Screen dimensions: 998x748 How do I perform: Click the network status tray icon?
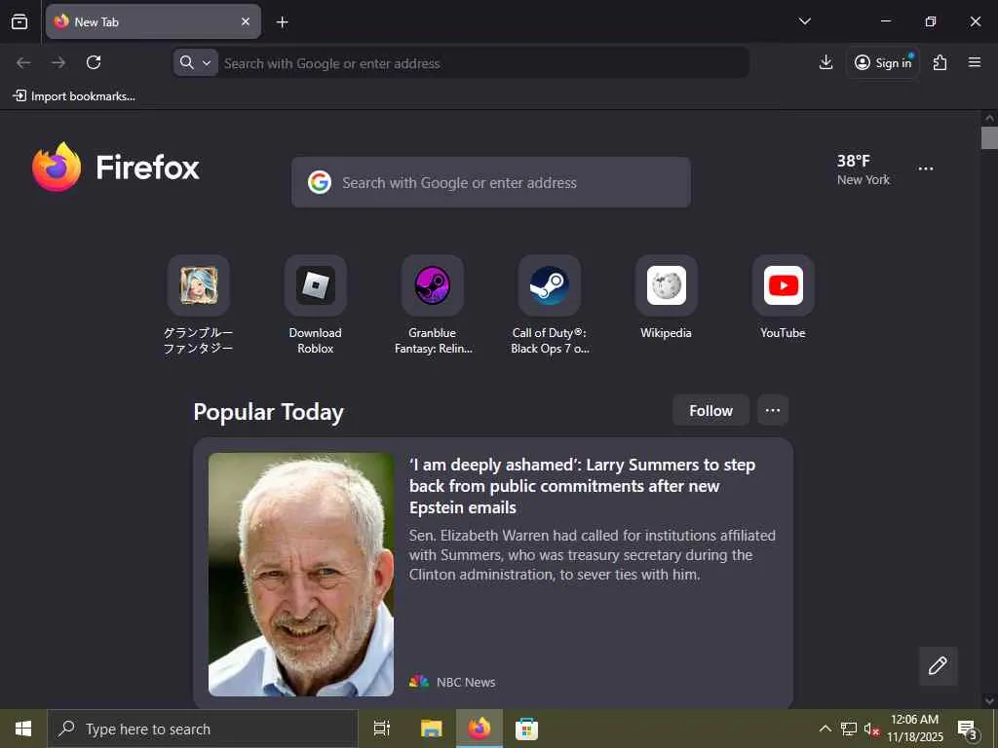(x=849, y=729)
